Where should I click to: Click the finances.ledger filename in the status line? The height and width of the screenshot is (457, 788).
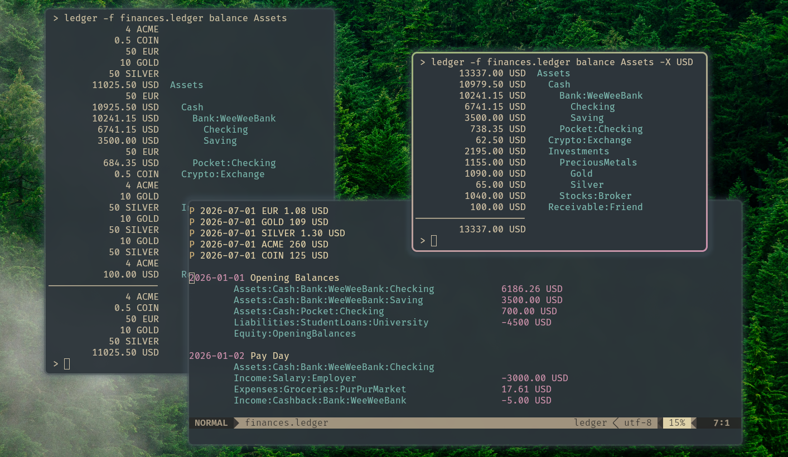coord(287,423)
